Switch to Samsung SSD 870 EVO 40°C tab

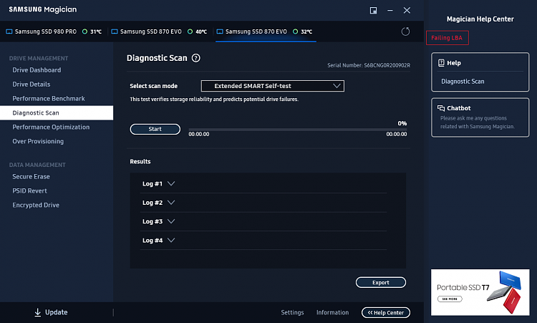pyautogui.click(x=159, y=32)
